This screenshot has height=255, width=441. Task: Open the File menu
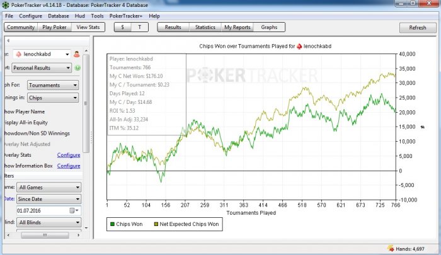9,16
